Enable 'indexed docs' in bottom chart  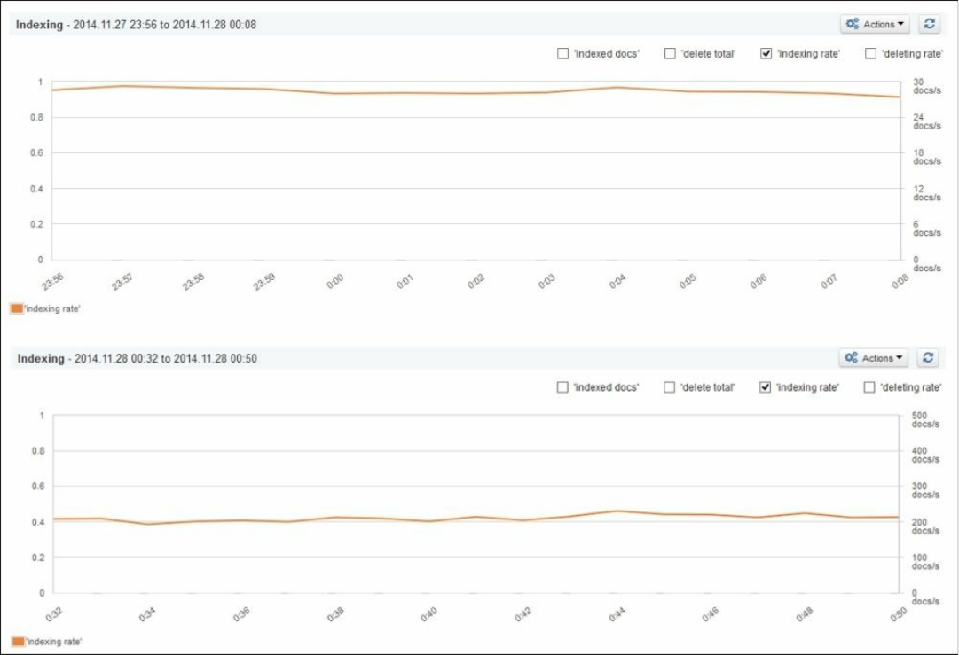click(x=562, y=387)
